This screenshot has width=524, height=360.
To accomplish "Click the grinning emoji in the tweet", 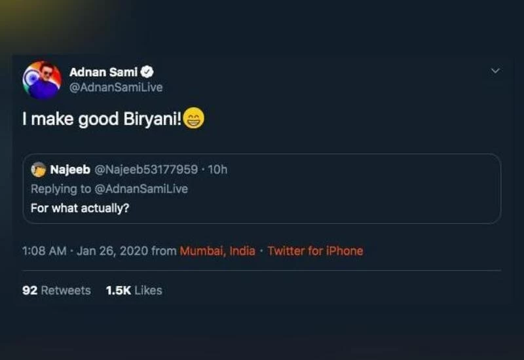I will pos(194,120).
